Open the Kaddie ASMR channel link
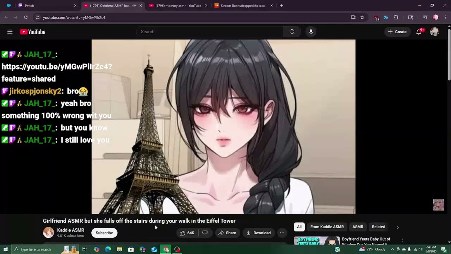The height and width of the screenshot is (254, 451). 70,230
